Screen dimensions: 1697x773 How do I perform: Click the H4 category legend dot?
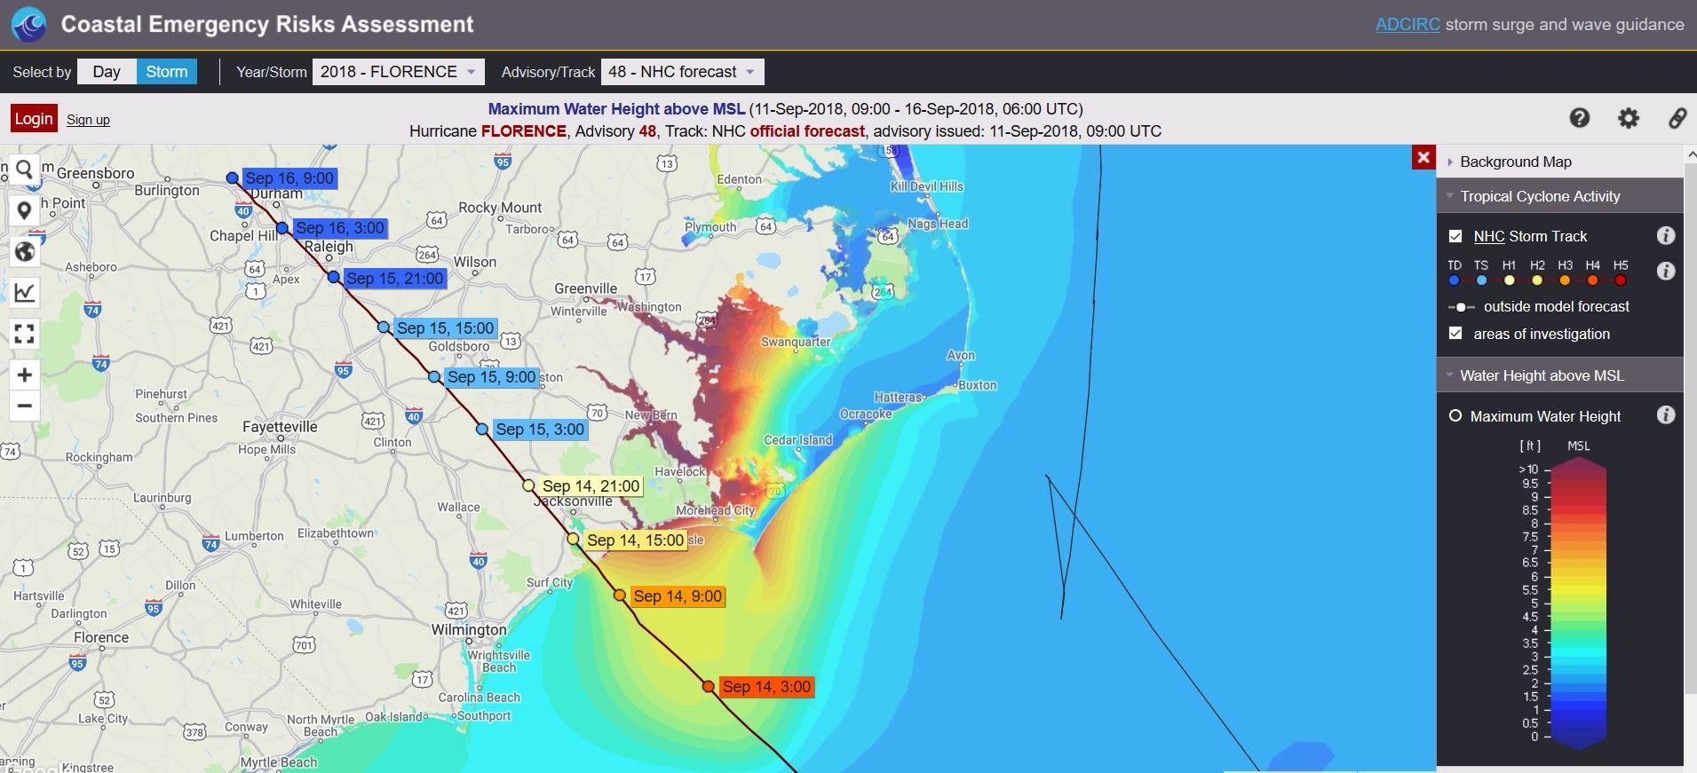[x=1593, y=280]
